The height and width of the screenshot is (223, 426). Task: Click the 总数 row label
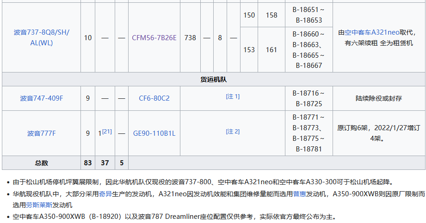tap(42, 163)
